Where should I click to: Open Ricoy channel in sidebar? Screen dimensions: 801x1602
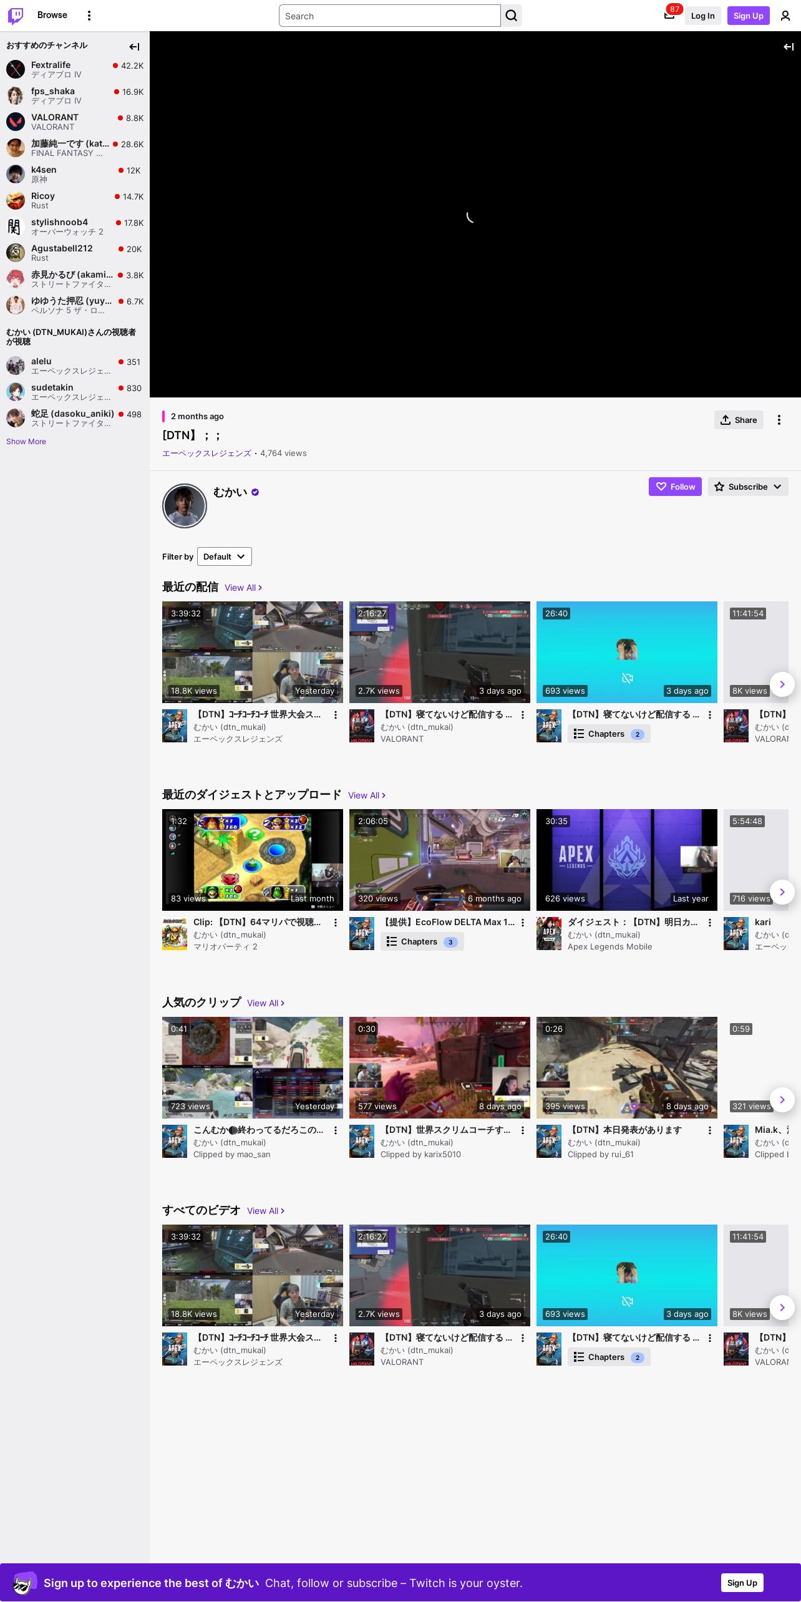(x=75, y=200)
